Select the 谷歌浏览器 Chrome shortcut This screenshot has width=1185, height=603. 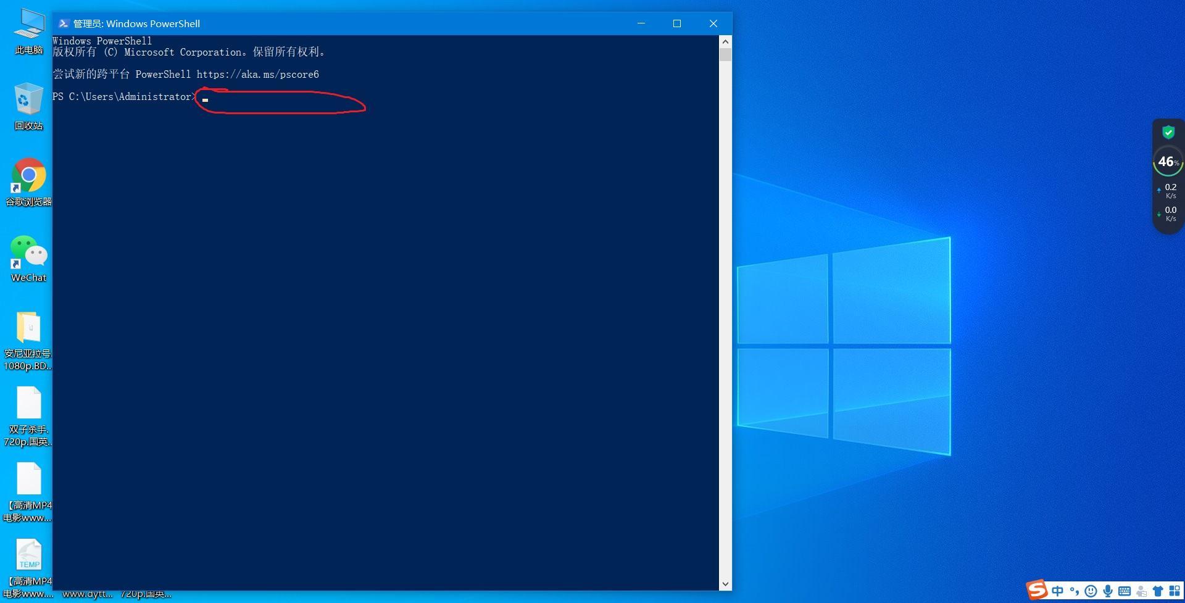pos(28,183)
